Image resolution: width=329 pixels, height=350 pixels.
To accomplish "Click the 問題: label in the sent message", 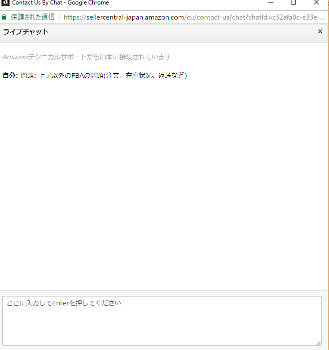I will pyautogui.click(x=29, y=76).
